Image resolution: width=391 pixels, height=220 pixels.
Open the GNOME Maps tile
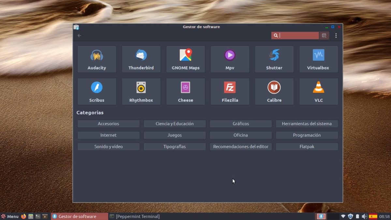(185, 59)
